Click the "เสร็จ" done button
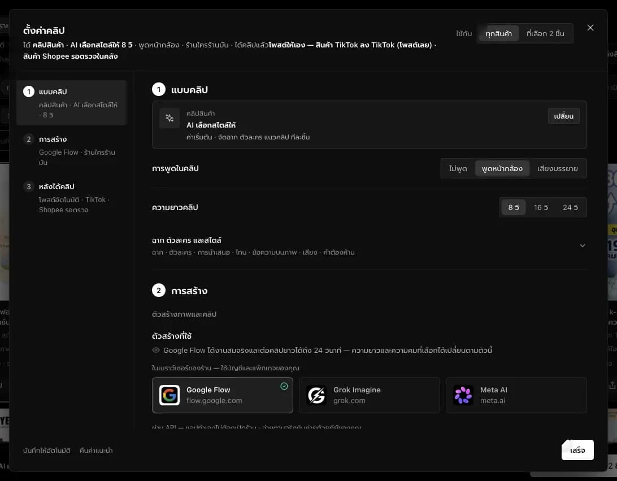The image size is (617, 481). pos(577,450)
